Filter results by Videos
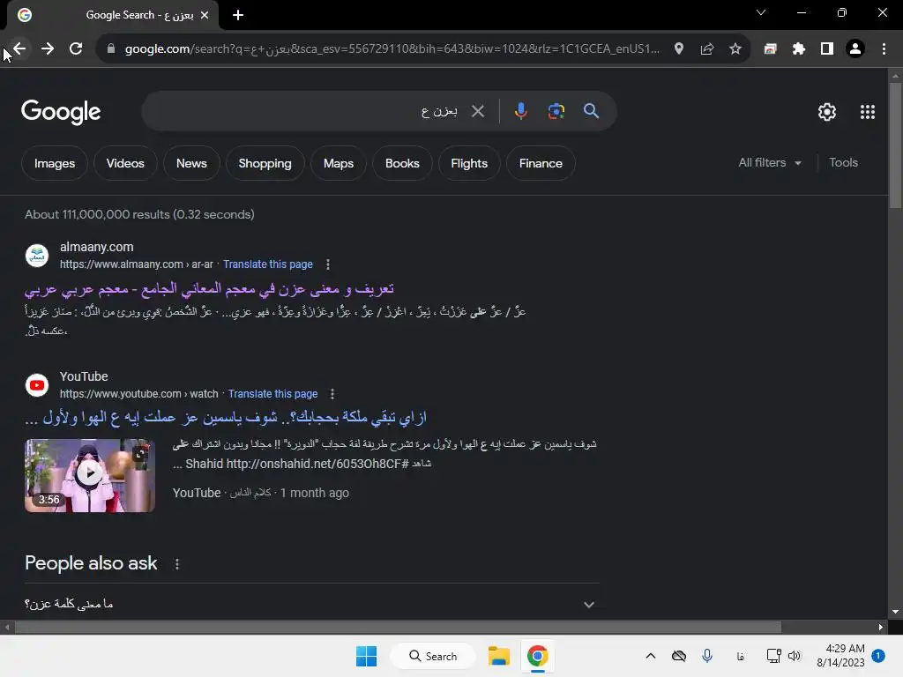Screen dimensions: 903x677 [125, 163]
